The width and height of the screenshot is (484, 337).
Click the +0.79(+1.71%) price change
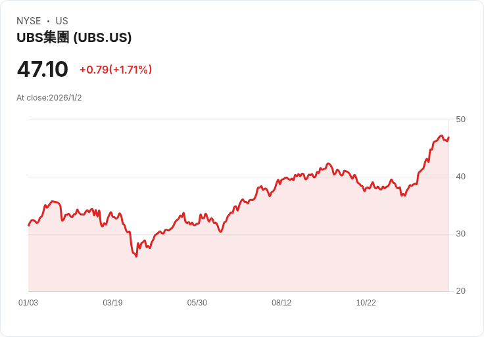[x=116, y=70]
